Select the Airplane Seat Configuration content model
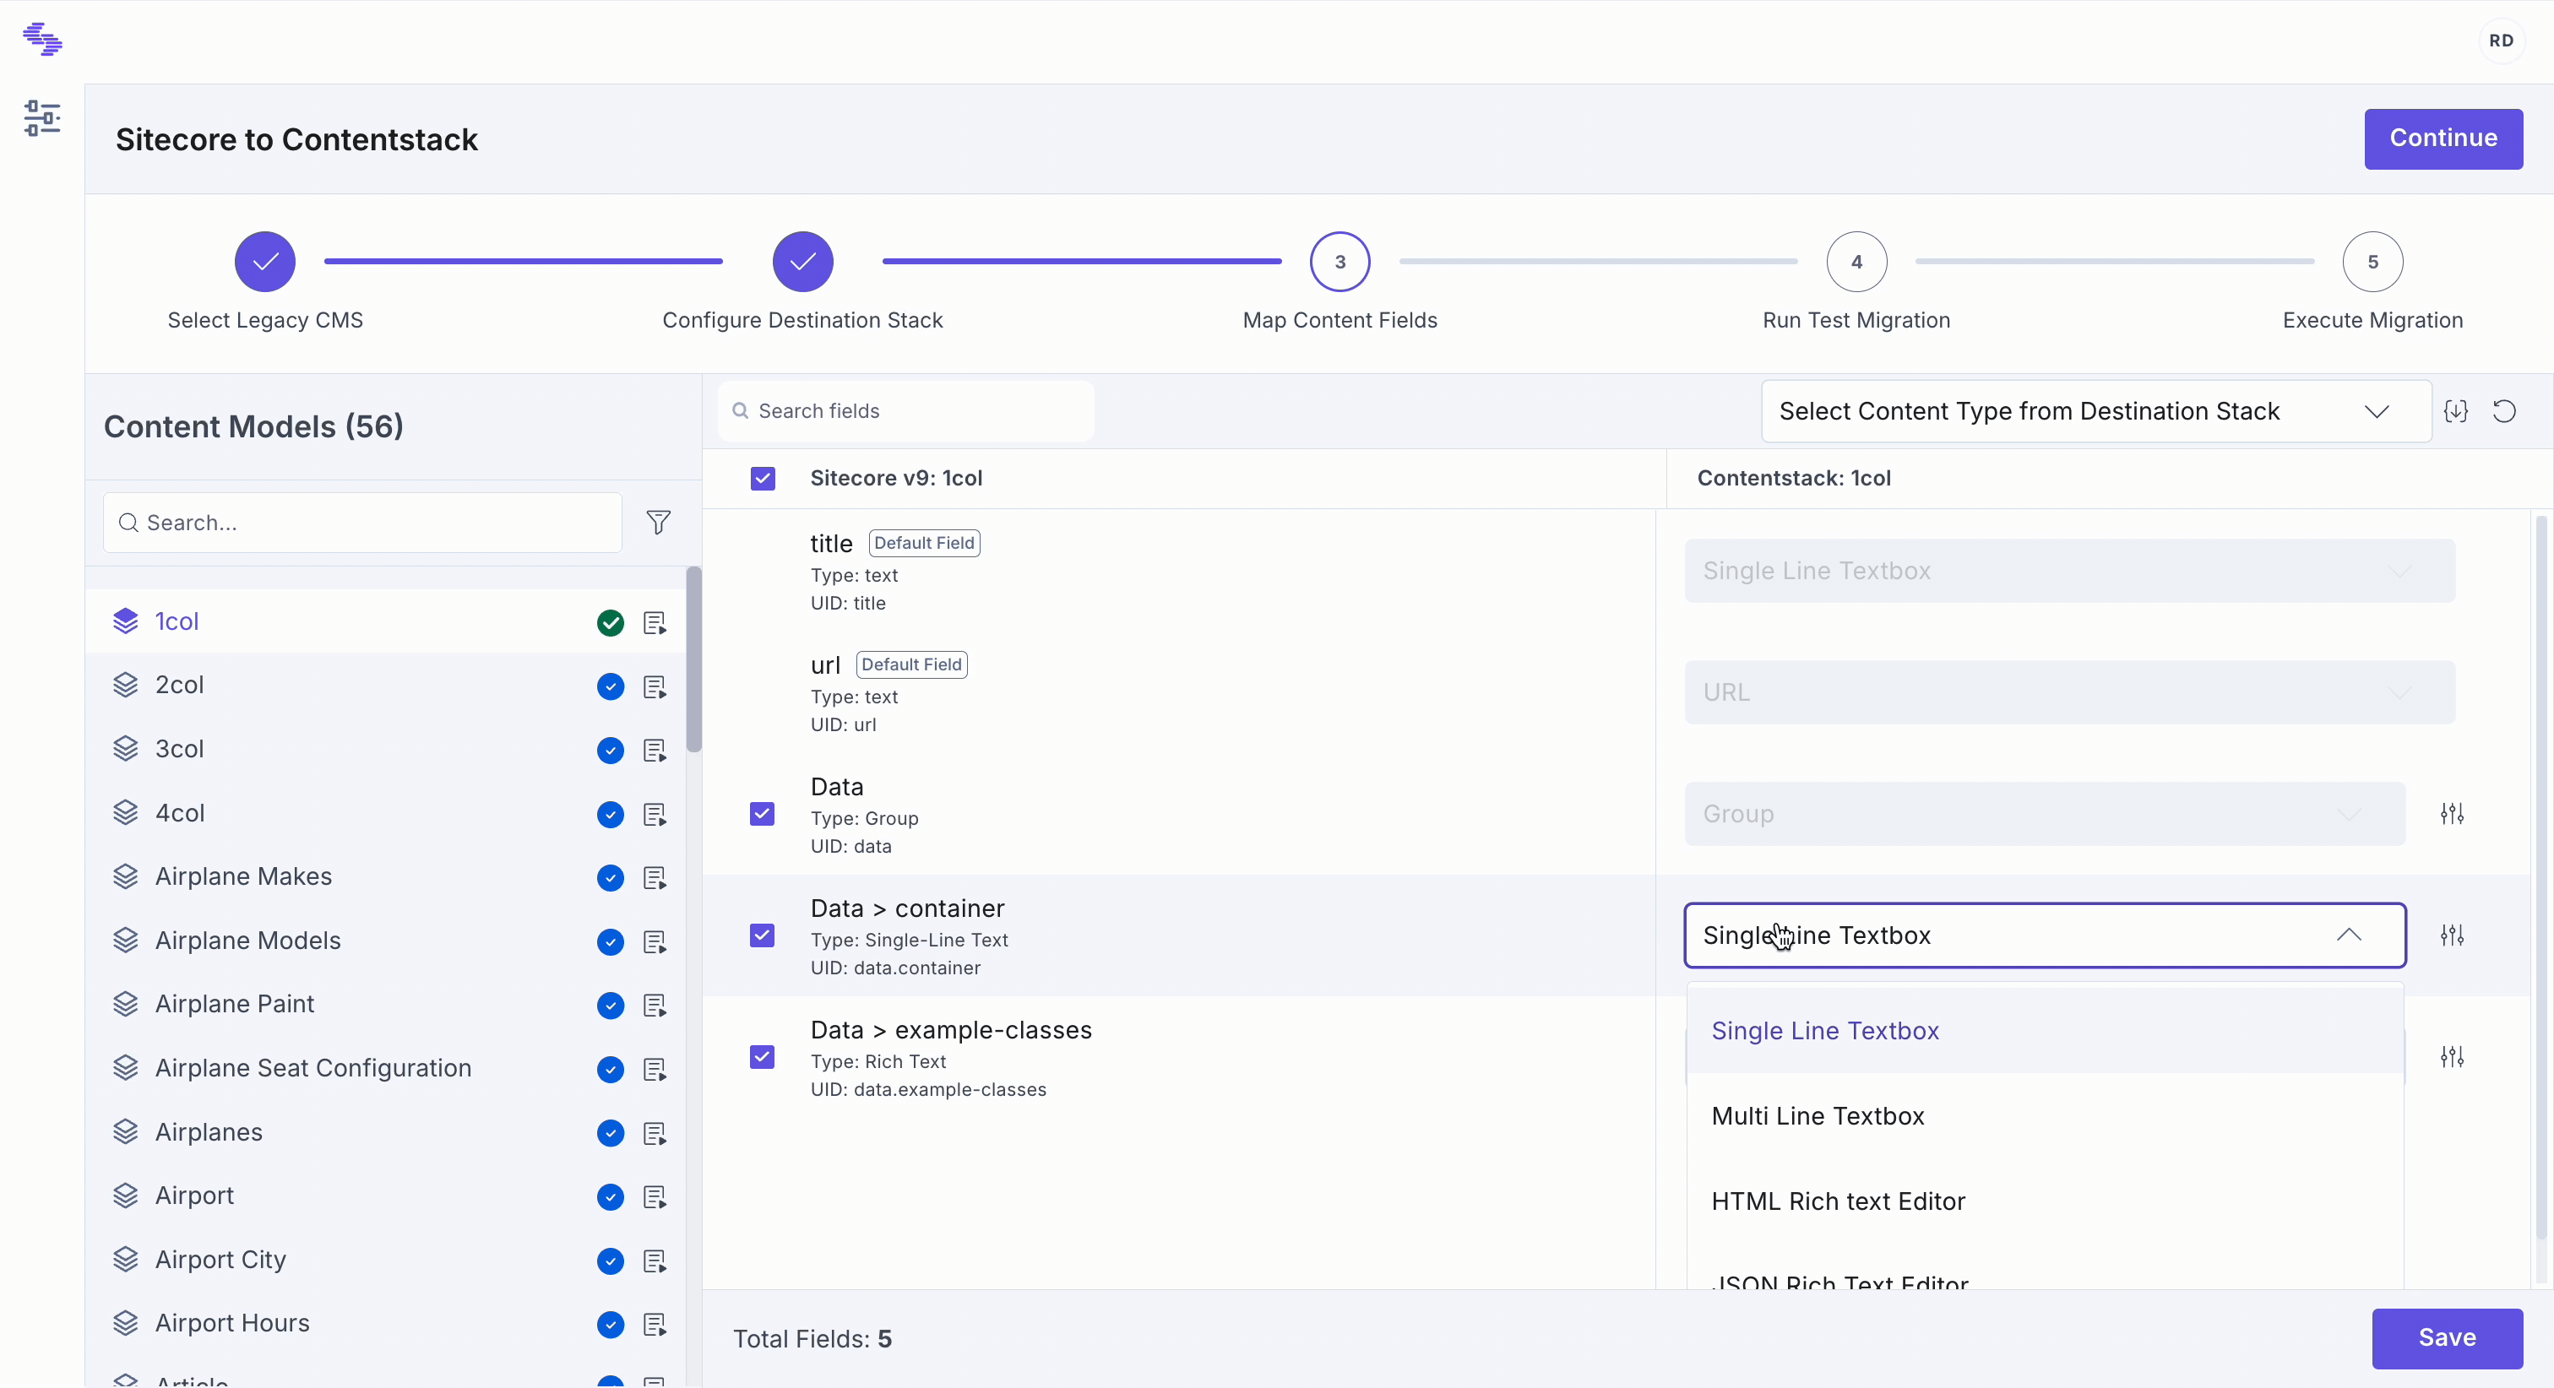This screenshot has width=2554, height=1388. tap(384, 1068)
